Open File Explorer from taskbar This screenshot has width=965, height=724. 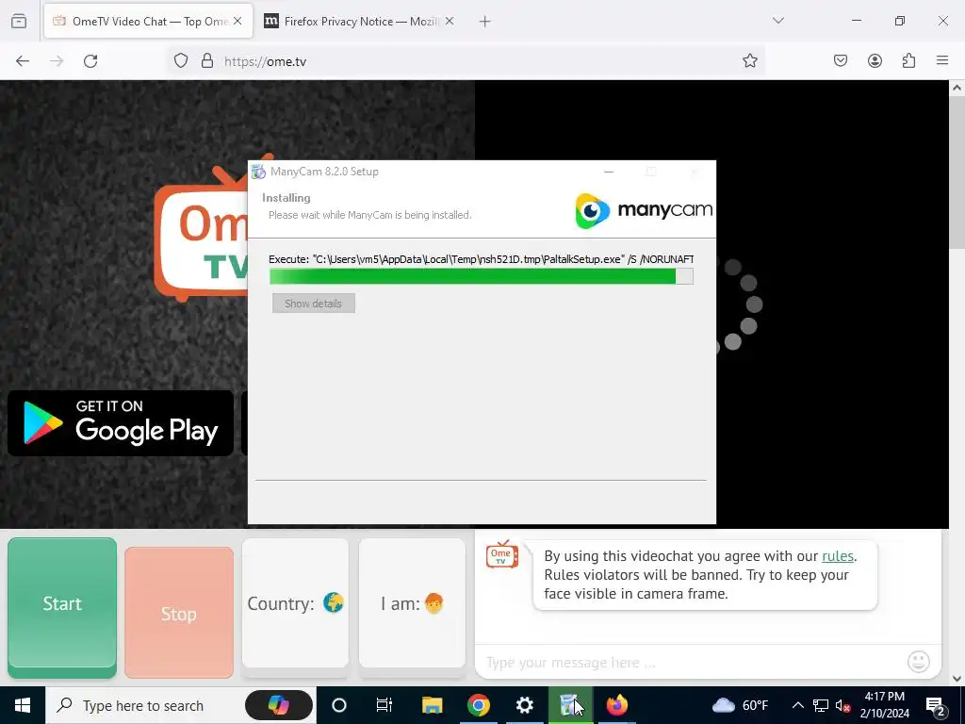[x=432, y=705]
